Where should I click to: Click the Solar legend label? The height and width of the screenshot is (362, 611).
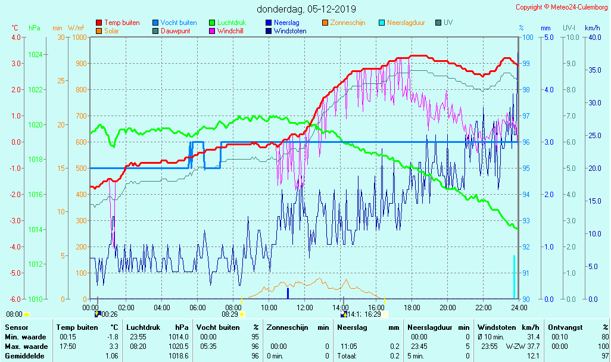click(111, 31)
